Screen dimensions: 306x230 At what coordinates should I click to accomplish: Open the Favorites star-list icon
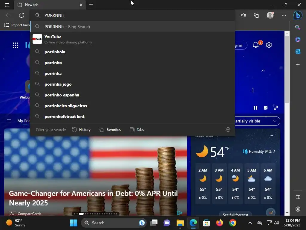243,15
